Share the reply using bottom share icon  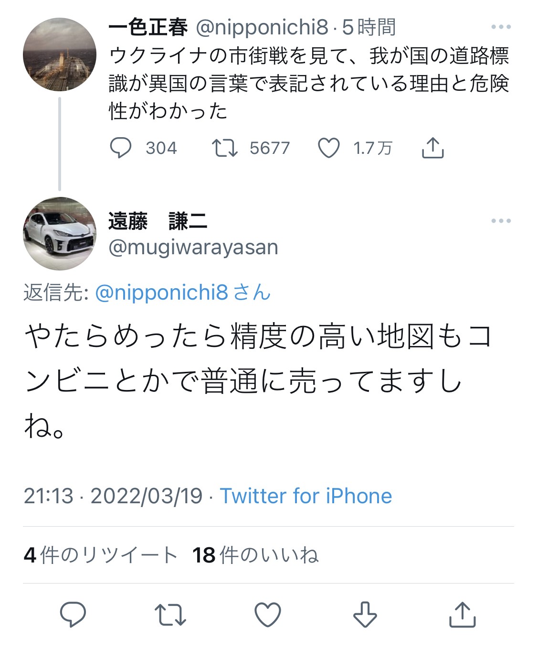point(463,614)
